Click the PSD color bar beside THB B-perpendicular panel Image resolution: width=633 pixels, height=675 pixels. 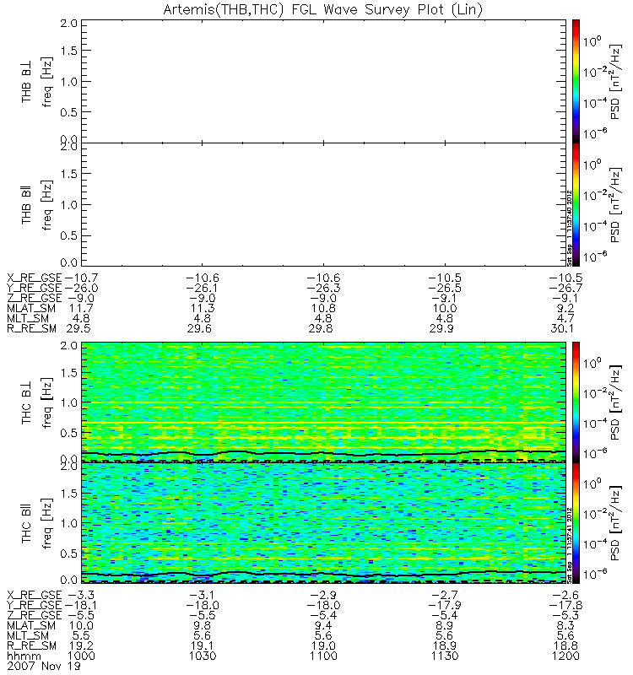[576, 81]
